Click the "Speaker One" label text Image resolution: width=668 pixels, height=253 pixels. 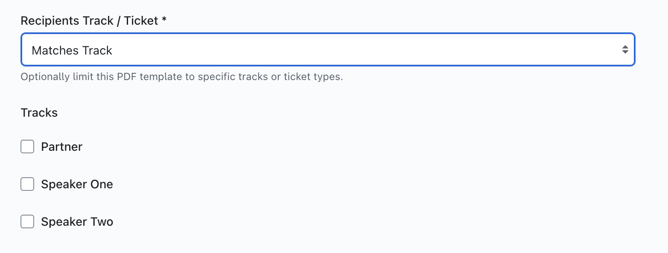point(77,184)
